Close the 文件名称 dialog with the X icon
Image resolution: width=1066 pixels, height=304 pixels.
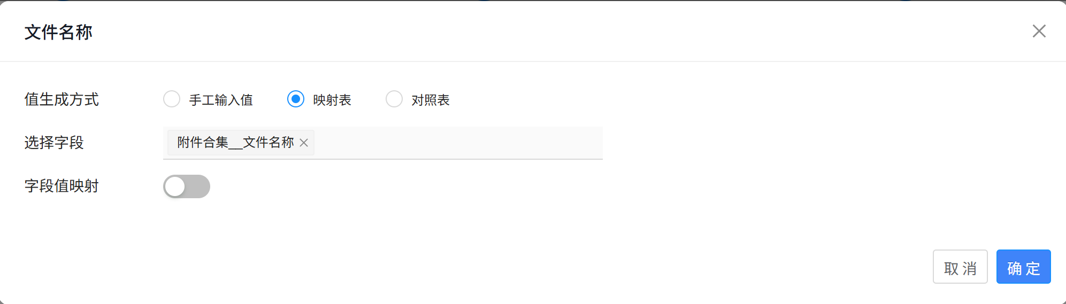point(1039,31)
